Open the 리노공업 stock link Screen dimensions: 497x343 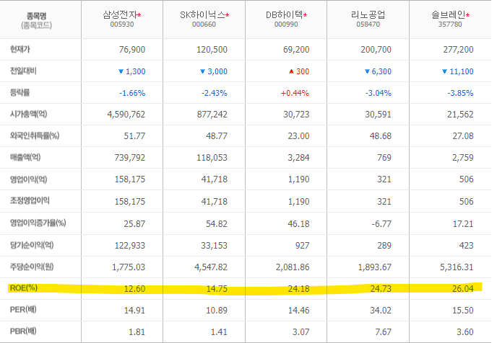[x=368, y=14]
